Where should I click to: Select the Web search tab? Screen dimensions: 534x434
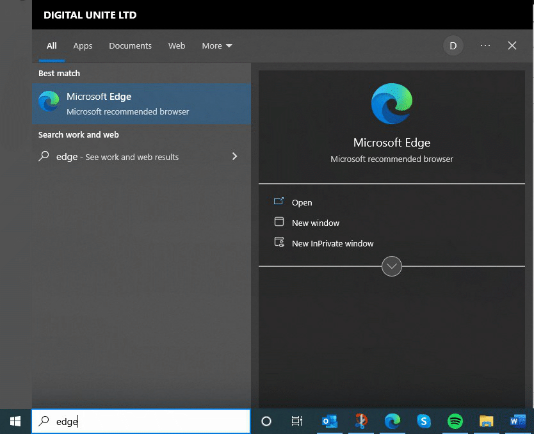click(177, 46)
